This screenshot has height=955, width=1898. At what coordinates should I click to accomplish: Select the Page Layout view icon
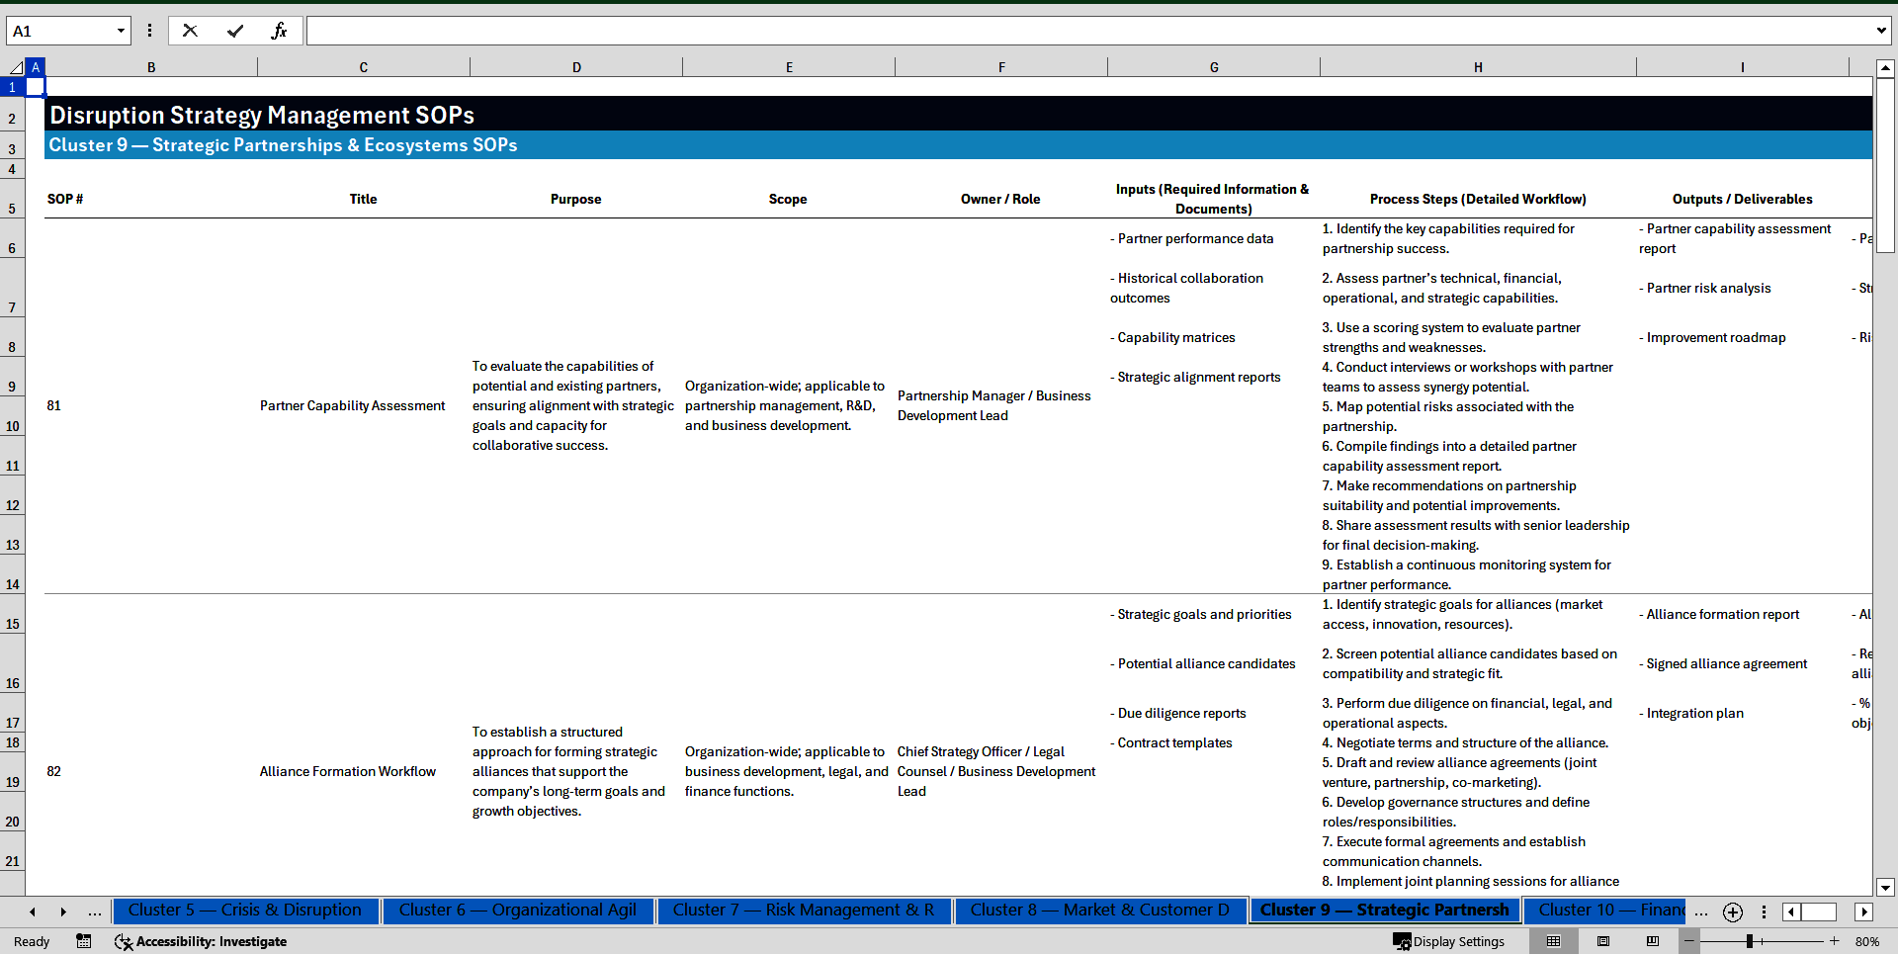click(x=1603, y=941)
